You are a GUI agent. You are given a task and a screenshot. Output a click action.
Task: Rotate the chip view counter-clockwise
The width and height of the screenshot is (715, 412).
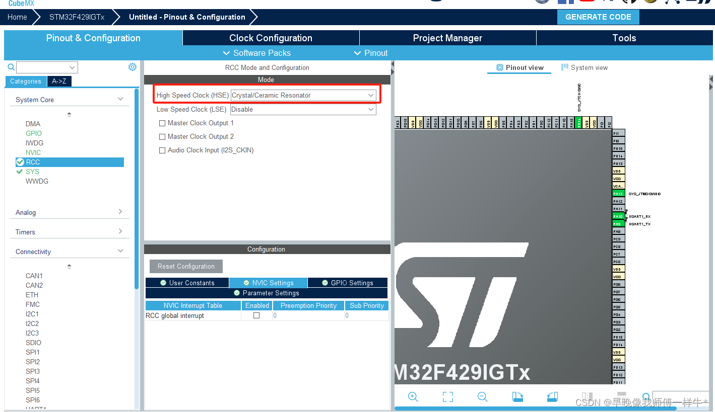[x=552, y=397]
